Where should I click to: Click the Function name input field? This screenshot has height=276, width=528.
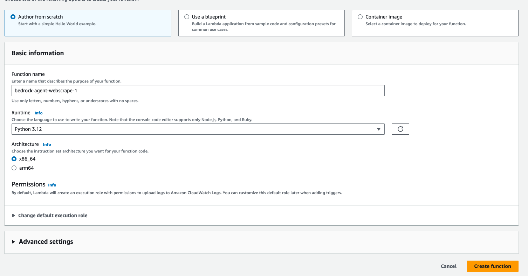click(198, 91)
